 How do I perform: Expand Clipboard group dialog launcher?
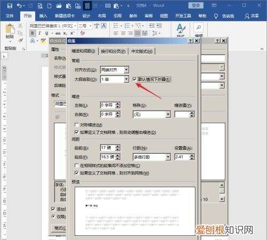click(x=23, y=49)
